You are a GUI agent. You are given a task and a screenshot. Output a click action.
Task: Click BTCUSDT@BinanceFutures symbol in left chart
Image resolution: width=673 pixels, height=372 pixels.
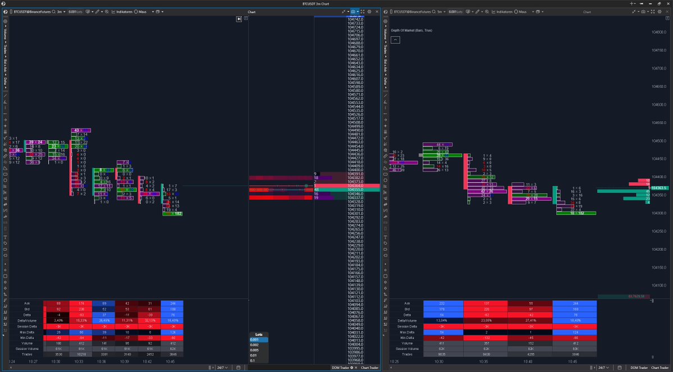point(32,12)
